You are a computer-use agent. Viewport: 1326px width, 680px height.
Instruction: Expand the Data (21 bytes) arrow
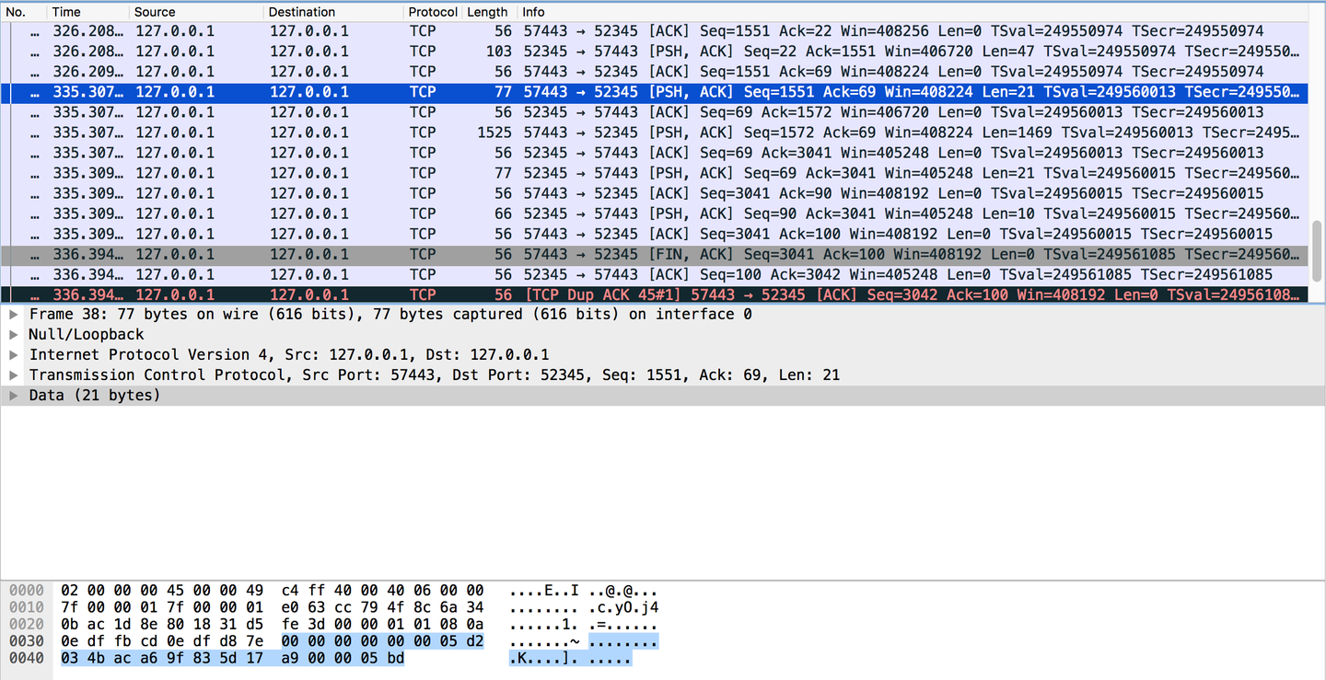13,395
